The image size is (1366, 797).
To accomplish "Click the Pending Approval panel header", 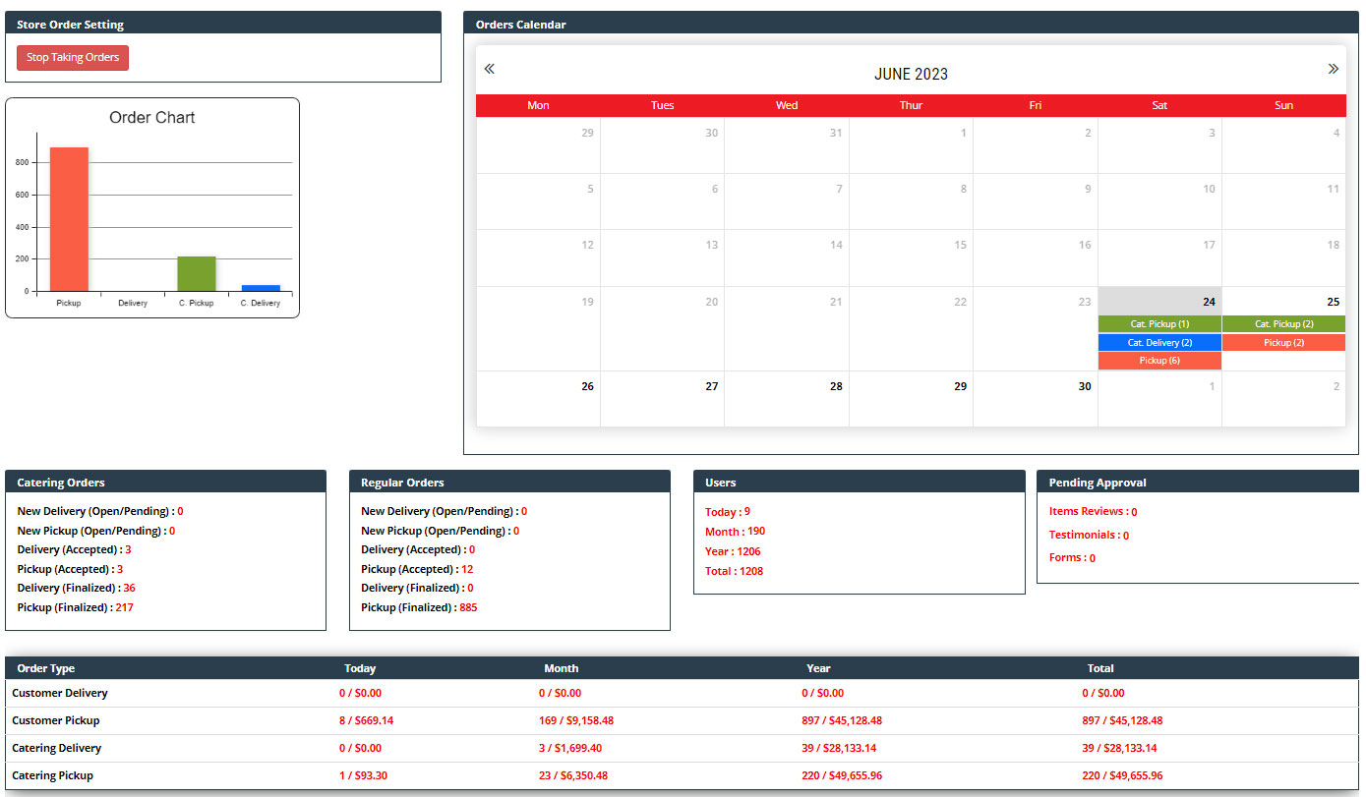I will [x=1198, y=483].
